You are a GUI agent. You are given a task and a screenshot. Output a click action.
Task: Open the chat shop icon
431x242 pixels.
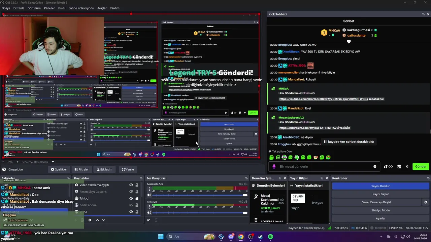399,166
